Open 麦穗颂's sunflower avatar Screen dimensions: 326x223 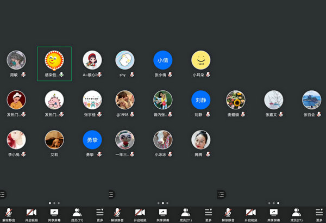click(x=235, y=100)
